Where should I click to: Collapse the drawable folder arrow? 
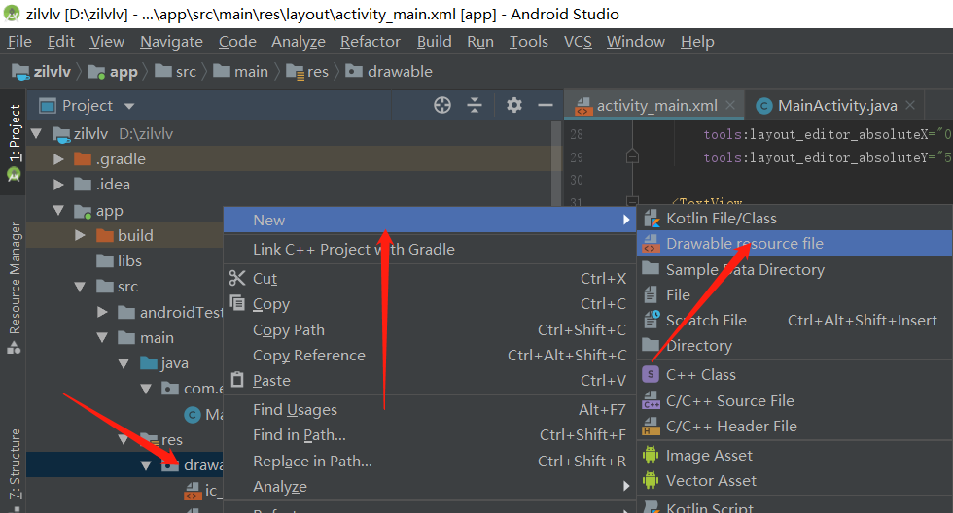tap(146, 465)
